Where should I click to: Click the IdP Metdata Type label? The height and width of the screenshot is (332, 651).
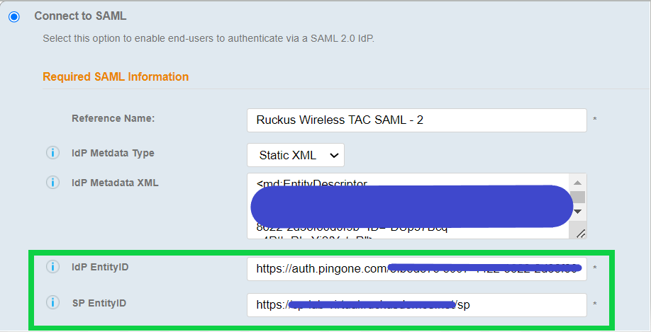[x=113, y=153]
